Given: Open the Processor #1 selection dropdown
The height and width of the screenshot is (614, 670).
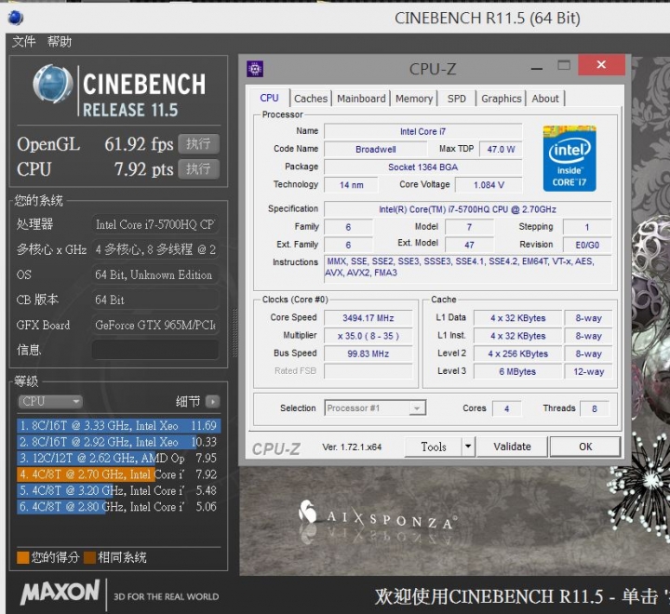Looking at the screenshot, I should tap(375, 408).
